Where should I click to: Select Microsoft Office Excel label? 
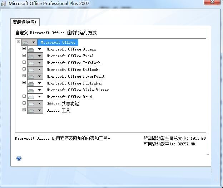(70, 56)
